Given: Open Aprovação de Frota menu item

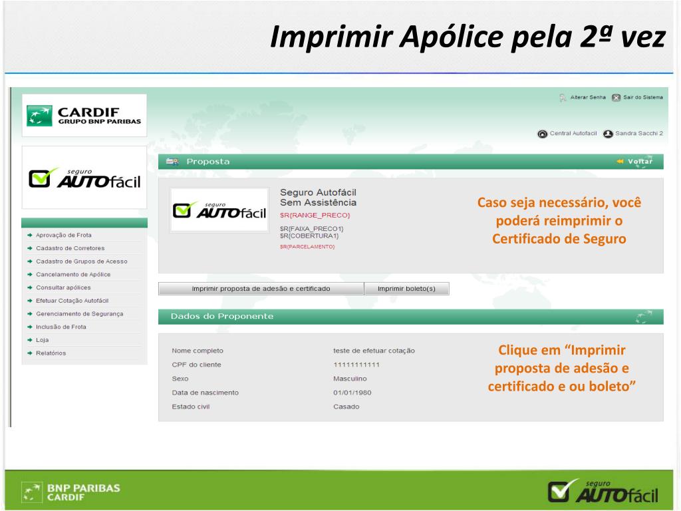Looking at the screenshot, I should 64,235.
